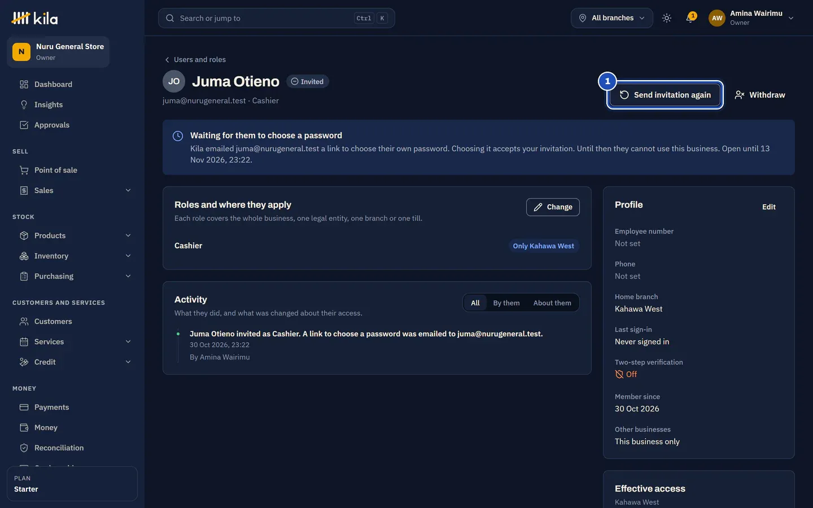The image size is (813, 508).
Task: Click the Reconciliation shield icon
Action: 24,448
